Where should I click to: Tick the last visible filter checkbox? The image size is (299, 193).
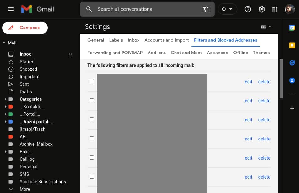point(92,176)
